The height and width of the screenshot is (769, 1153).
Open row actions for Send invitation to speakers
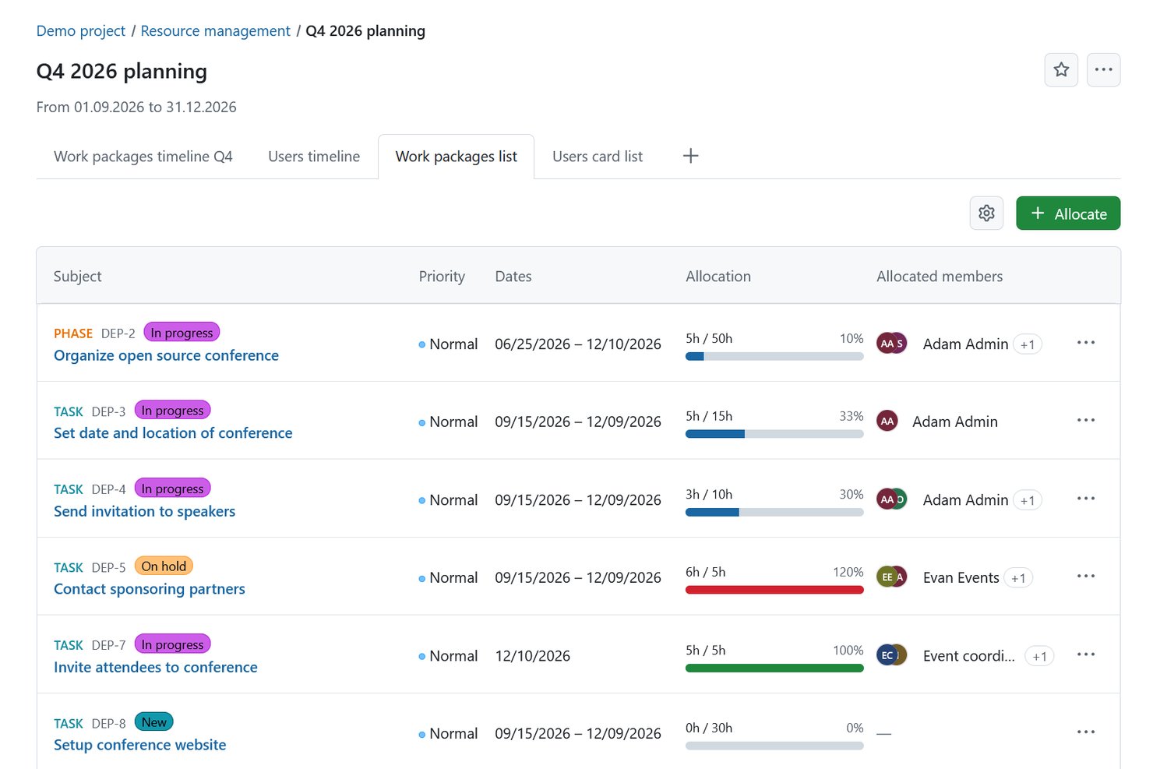(1086, 499)
